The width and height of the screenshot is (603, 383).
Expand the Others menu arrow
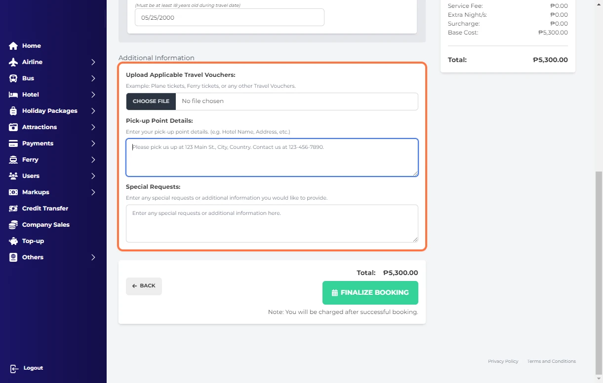93,257
